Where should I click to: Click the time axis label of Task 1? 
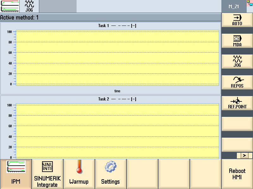pyautogui.click(x=117, y=91)
